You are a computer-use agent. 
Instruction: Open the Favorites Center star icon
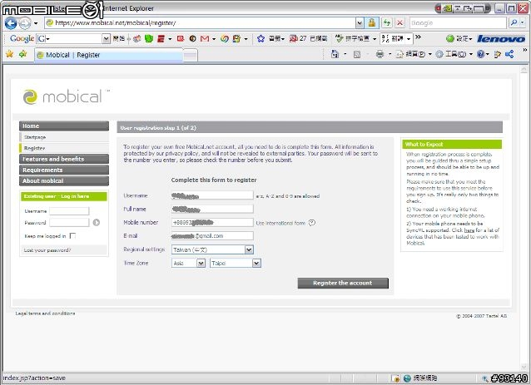(10, 54)
